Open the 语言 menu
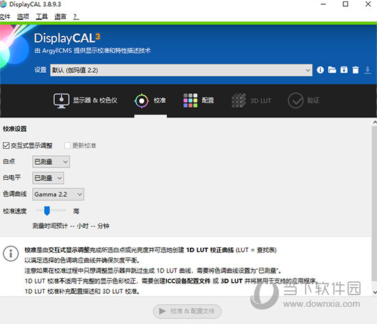Image resolution: width=377 pixels, height=324 pixels. (60, 16)
